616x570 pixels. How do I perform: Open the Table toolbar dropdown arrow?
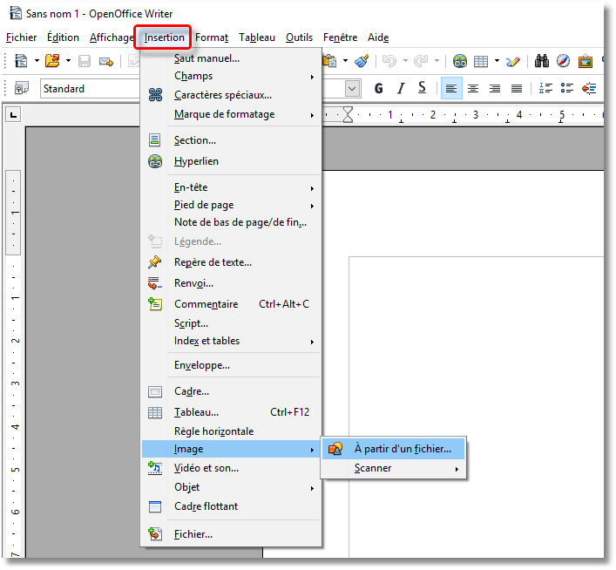click(x=497, y=61)
